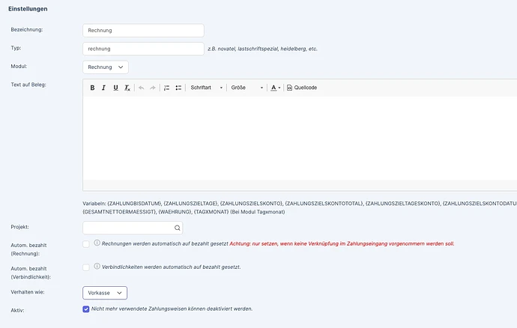Click the {GESAMTNETTOERMAESSIGT} variable text

click(x=119, y=212)
